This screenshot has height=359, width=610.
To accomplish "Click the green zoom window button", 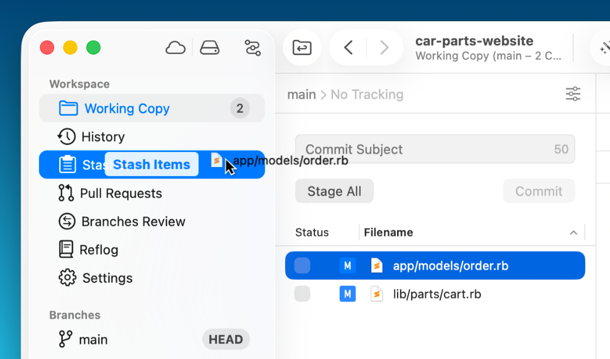I will click(x=93, y=48).
